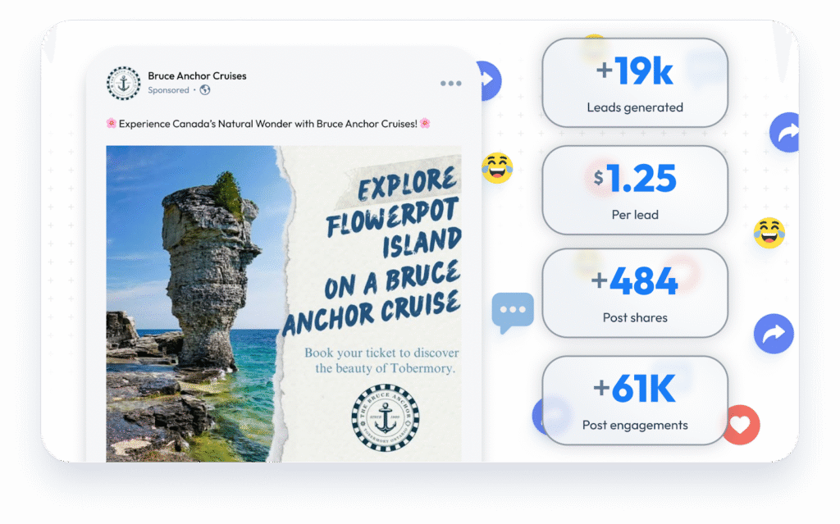The height and width of the screenshot is (524, 840).
Task: Click the share arrow icon at the upper right edge
Action: pyautogui.click(x=785, y=132)
